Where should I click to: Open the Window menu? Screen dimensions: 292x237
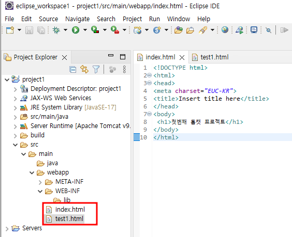click(x=179, y=19)
